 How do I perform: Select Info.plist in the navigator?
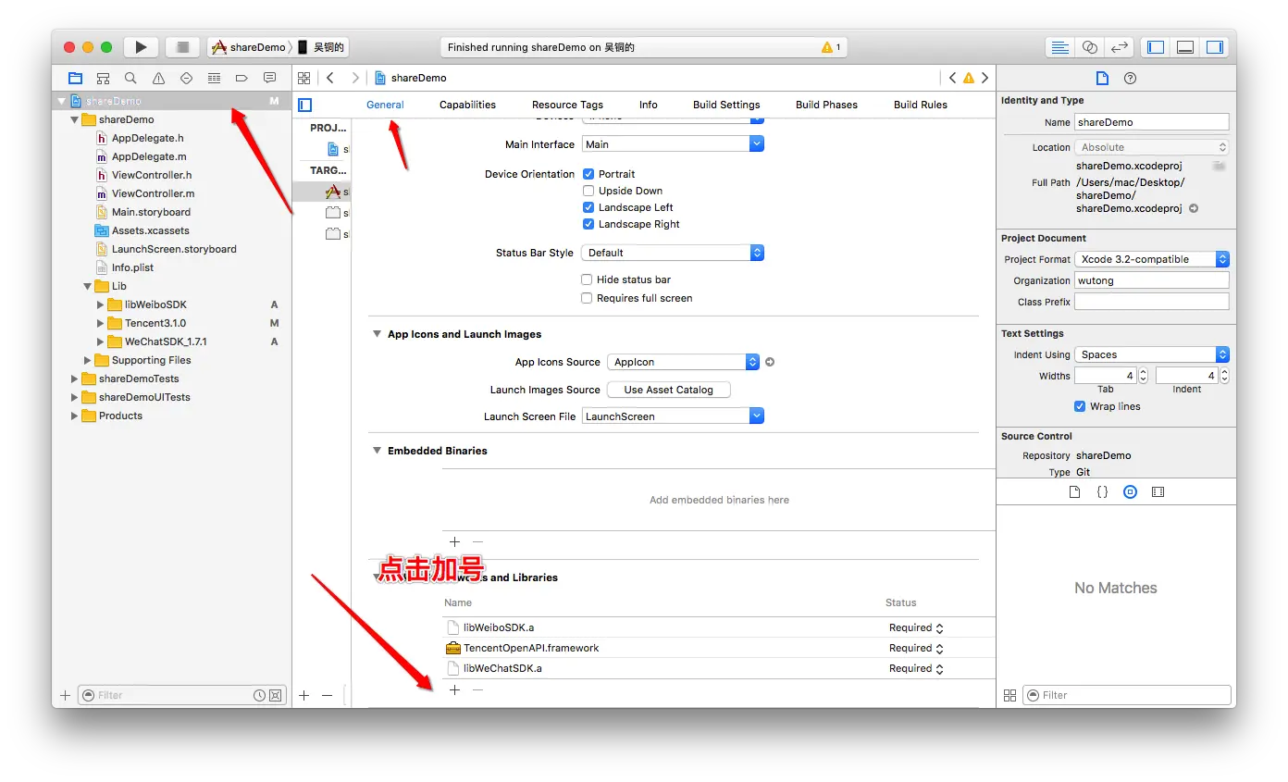click(x=132, y=267)
